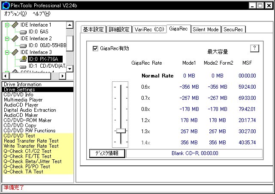Minimize the PlexTools window
Viewport: 275px width, 194px height.
pyautogui.click(x=252, y=6)
